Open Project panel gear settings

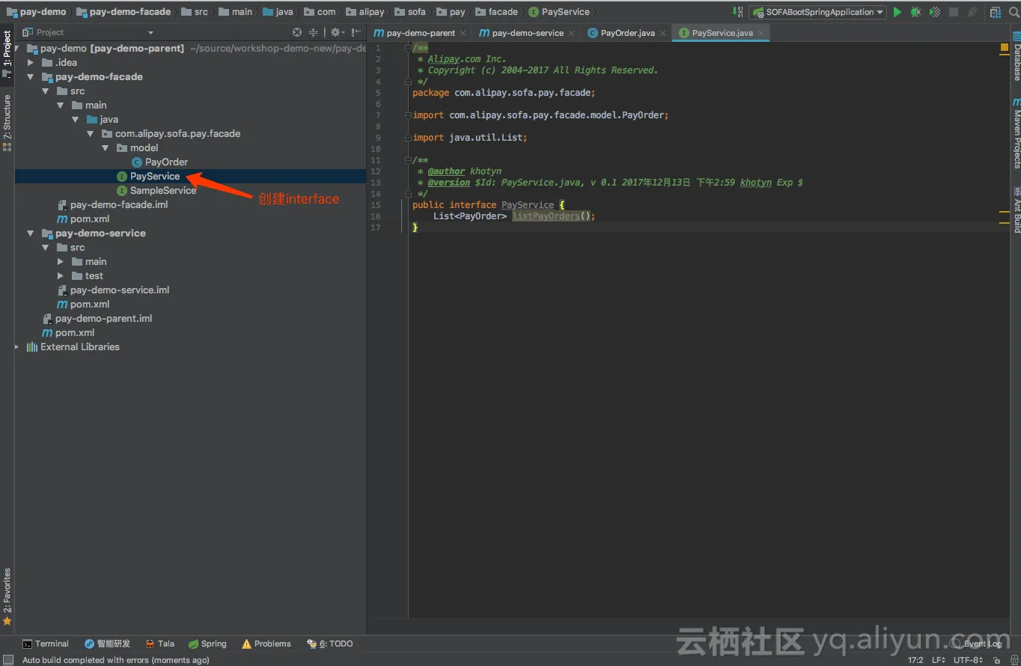tap(336, 32)
